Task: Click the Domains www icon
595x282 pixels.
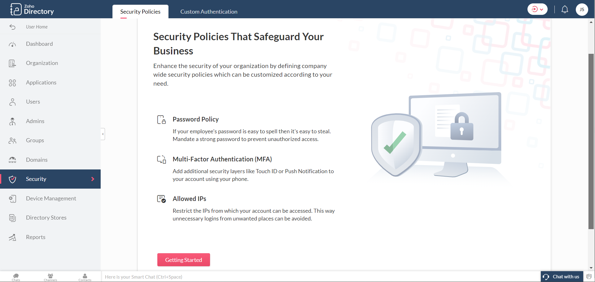Action: point(12,160)
